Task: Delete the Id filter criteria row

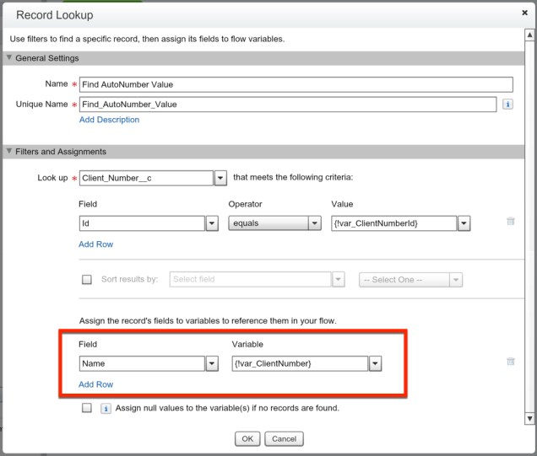Action: (510, 222)
